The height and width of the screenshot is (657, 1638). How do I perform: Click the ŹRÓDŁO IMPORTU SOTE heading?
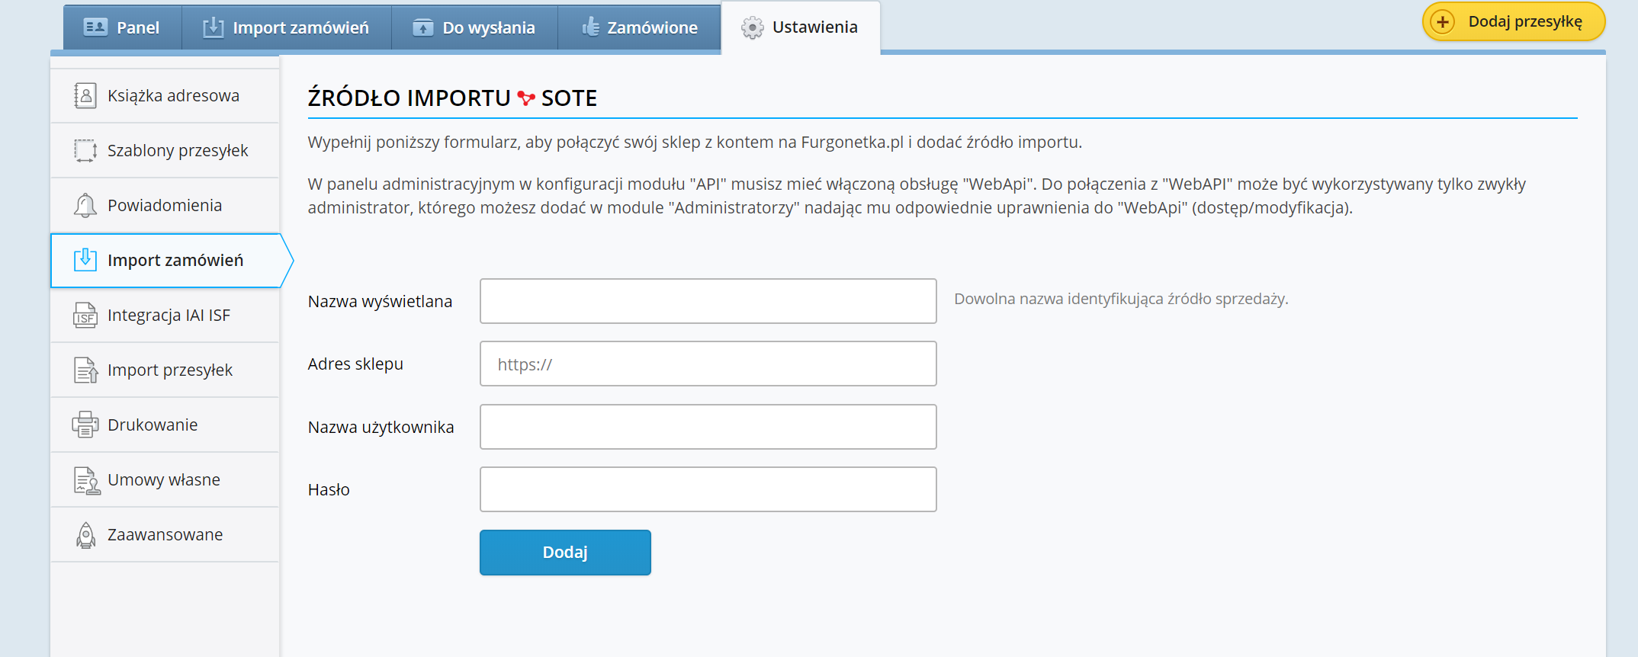452,98
